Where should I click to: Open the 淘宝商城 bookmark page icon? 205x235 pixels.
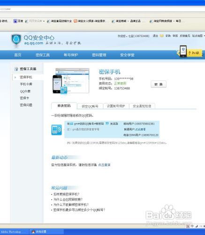click(x=113, y=21)
